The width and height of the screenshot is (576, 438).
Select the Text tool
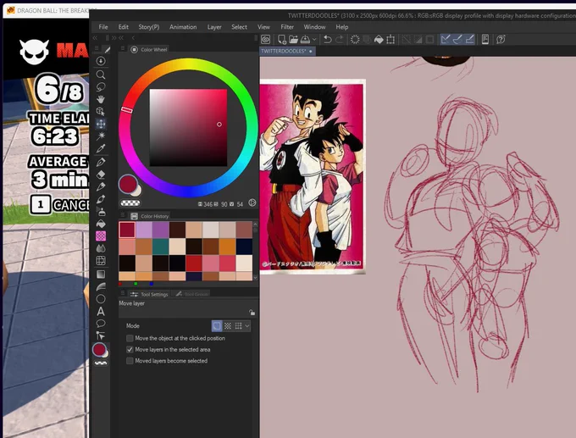pyautogui.click(x=101, y=312)
